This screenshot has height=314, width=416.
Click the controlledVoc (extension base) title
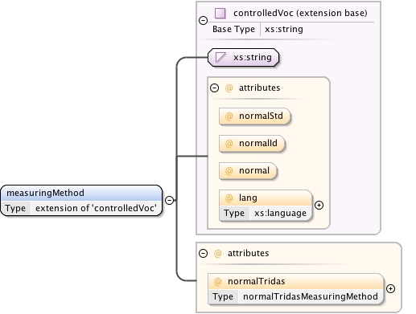[300, 13]
